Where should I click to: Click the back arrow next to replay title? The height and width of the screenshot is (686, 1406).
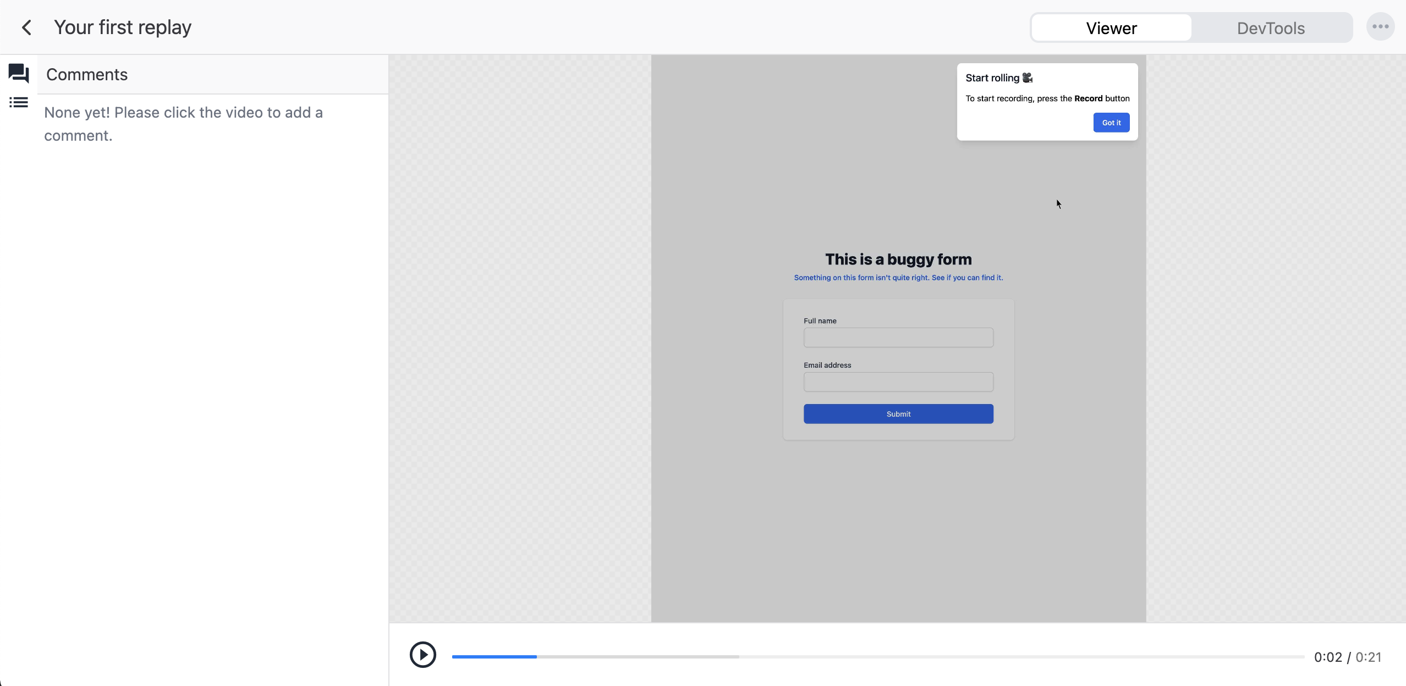27,26
